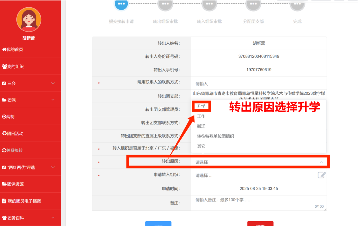358x226 pixels.
Task: Click the user avatar of 胡新蕾
Action: pos(29,19)
